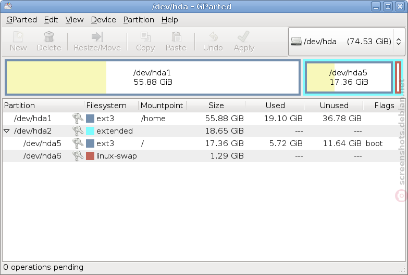Select /dev/hda5 block in the disk graphic

[349, 77]
